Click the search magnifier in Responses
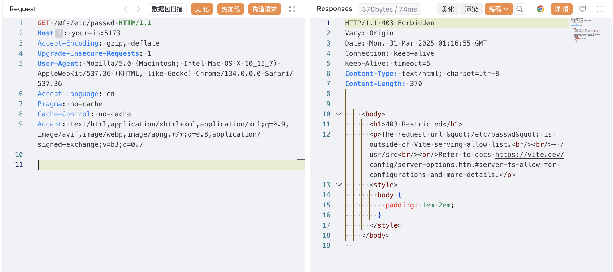Image resolution: width=613 pixels, height=272 pixels. [x=520, y=9]
